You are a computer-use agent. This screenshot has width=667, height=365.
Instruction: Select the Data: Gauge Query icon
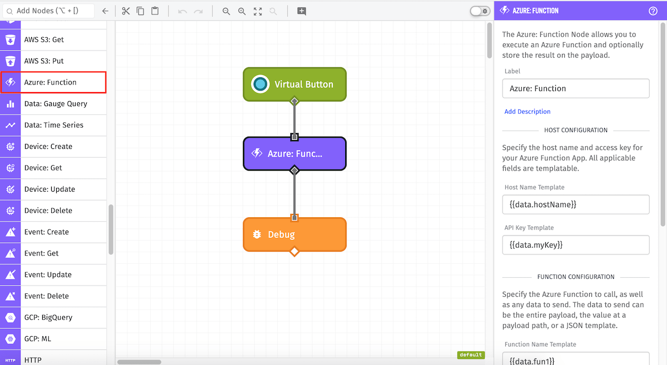[x=10, y=104]
